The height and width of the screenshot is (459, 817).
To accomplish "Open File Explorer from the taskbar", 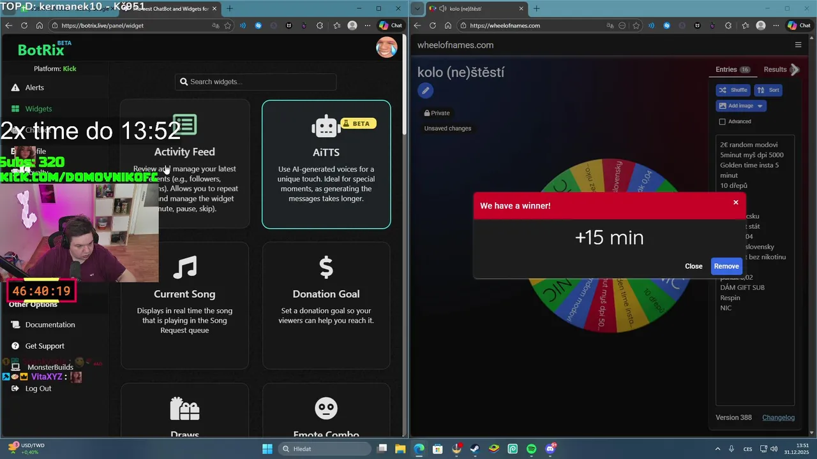I will (x=400, y=449).
